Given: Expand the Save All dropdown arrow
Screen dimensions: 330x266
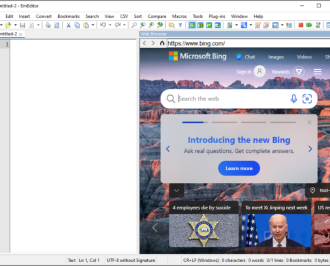Looking at the screenshot, I should click(x=38, y=25).
